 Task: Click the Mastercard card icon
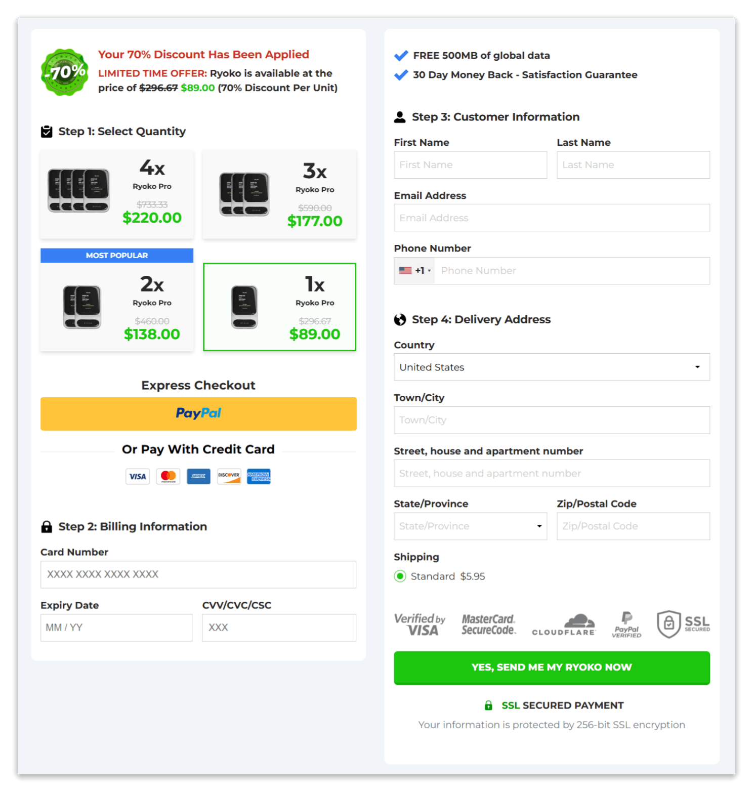click(168, 476)
